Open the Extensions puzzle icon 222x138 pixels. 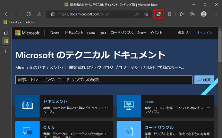pos(170,14)
